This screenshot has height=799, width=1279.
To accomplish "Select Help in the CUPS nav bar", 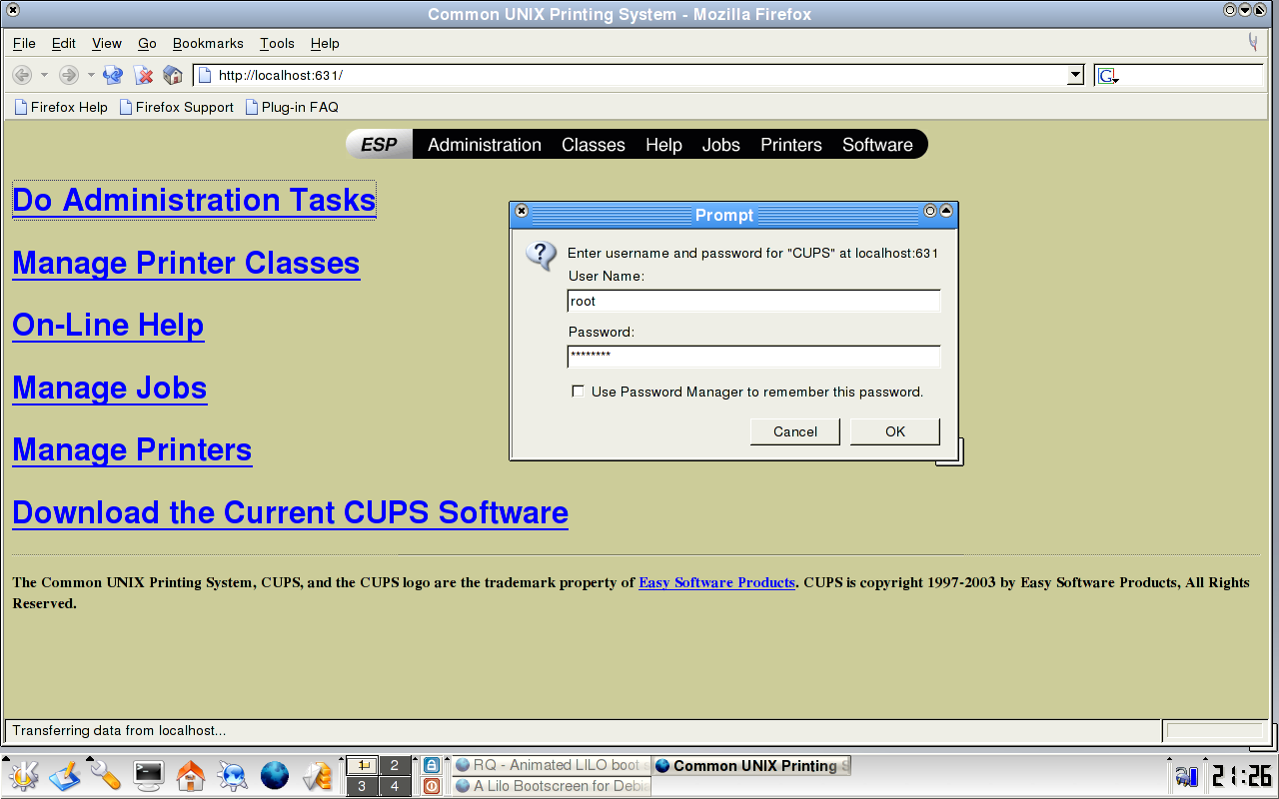I will (663, 145).
